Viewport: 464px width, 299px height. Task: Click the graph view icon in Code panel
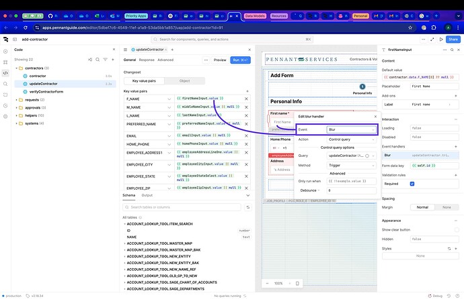[90, 60]
